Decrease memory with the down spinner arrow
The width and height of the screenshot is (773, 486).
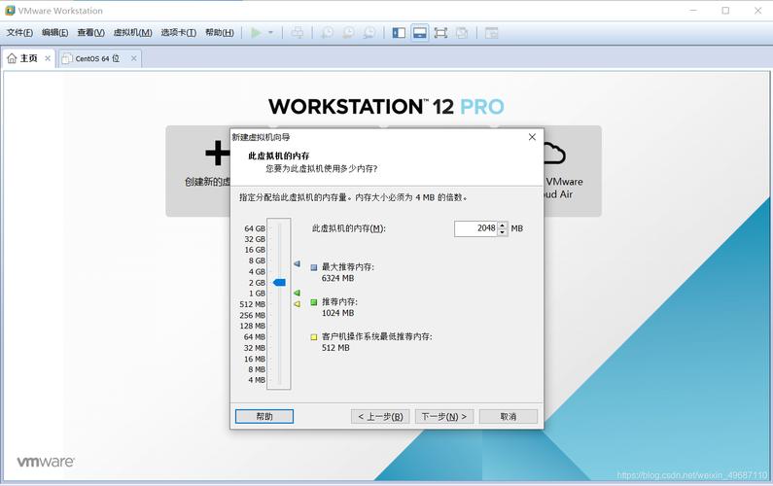pyautogui.click(x=503, y=232)
